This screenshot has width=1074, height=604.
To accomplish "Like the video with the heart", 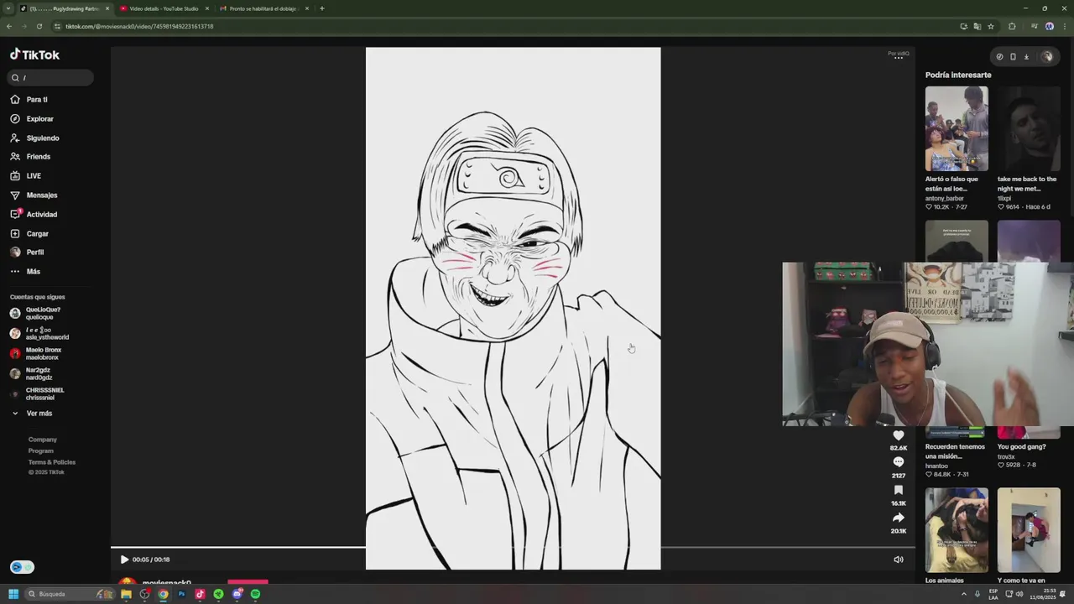I will tap(899, 435).
